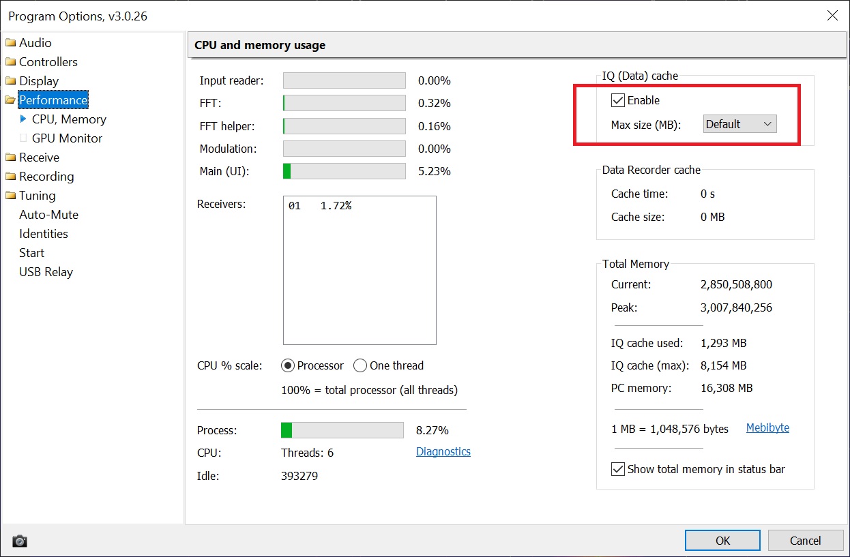Open the USB Relay options

(46, 272)
